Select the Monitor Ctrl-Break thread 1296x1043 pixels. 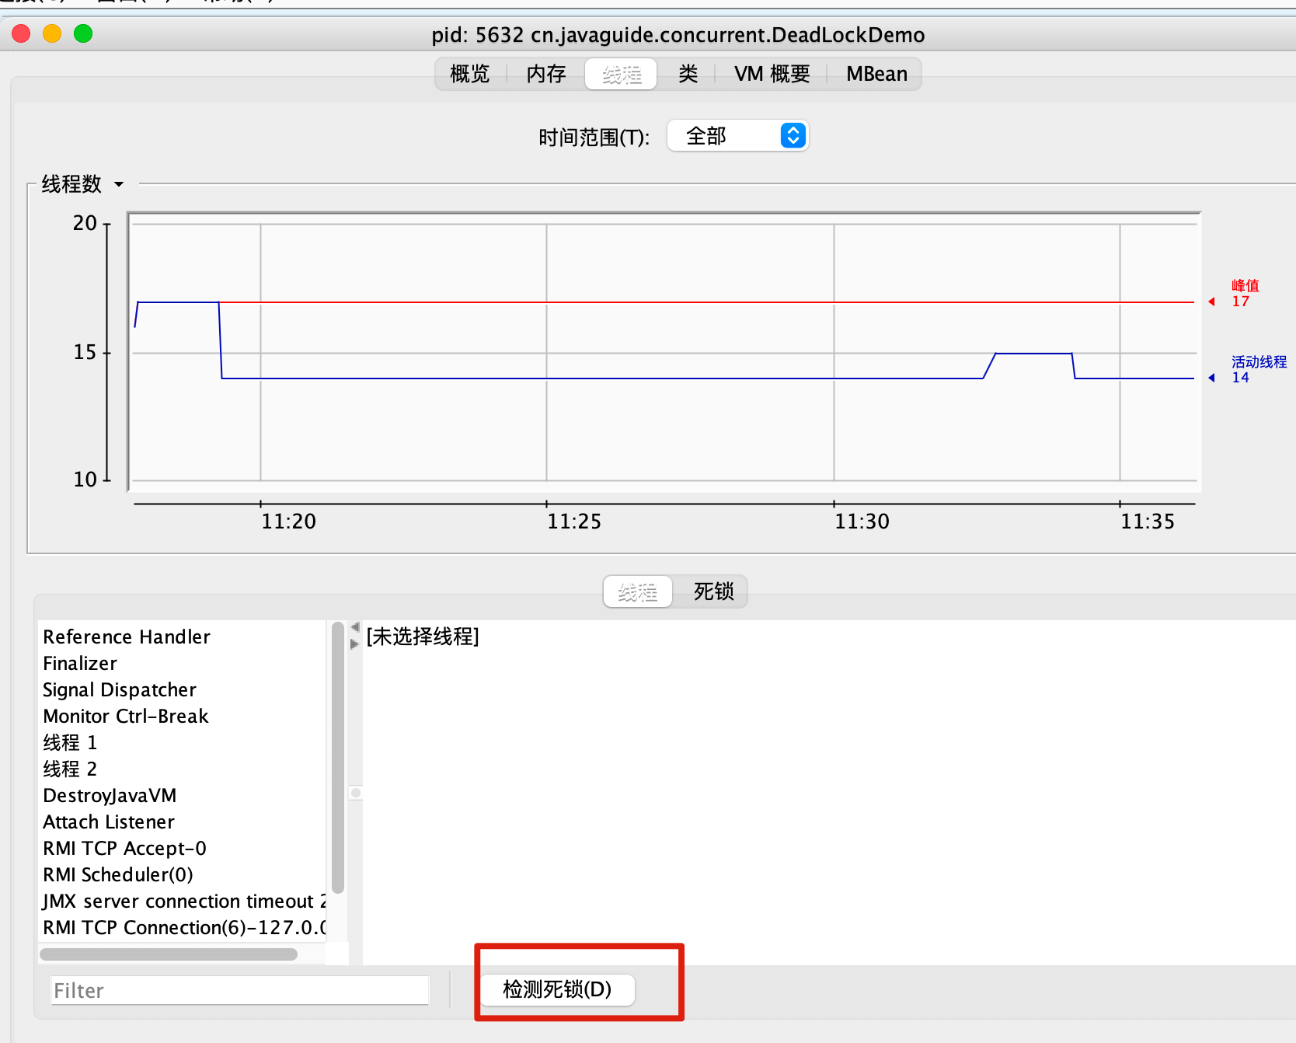tap(126, 716)
